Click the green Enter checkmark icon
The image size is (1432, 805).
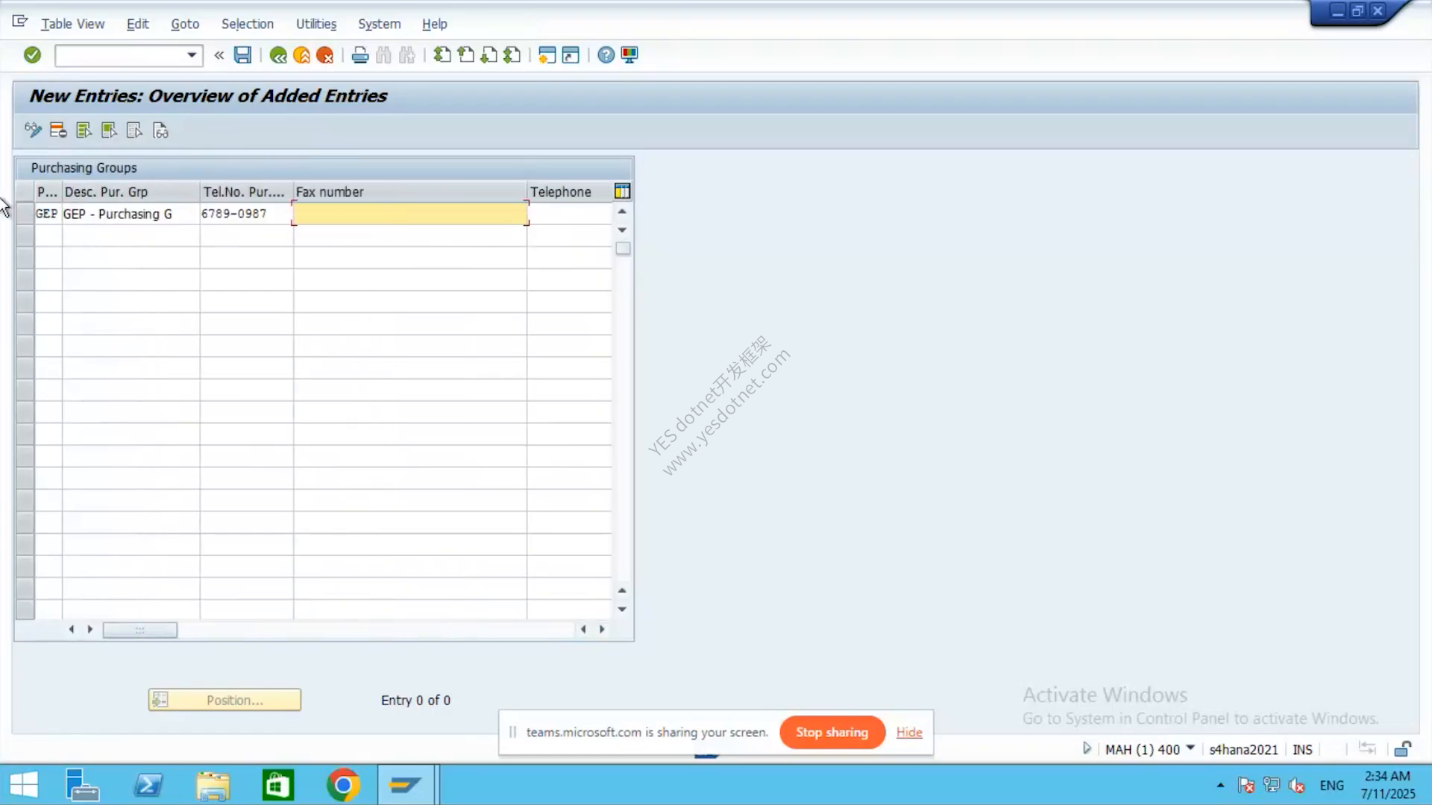point(32,54)
